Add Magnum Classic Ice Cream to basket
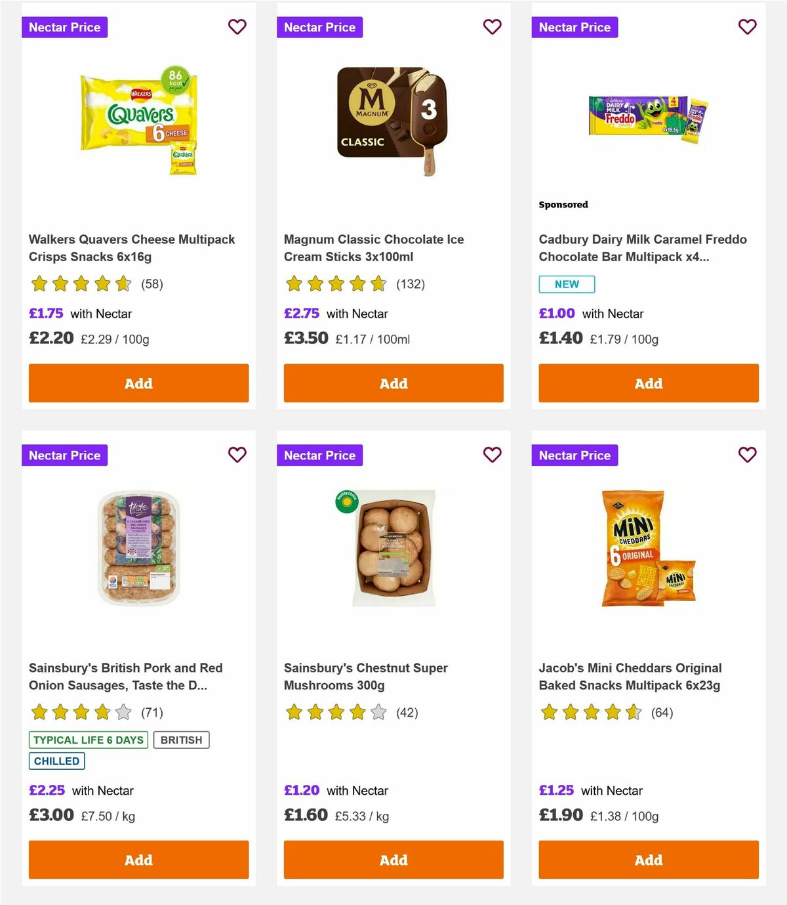This screenshot has height=905, width=787. click(x=393, y=383)
